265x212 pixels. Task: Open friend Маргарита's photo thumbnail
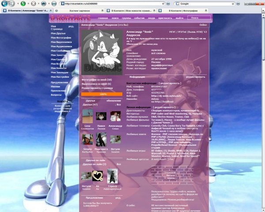(x=101, y=140)
